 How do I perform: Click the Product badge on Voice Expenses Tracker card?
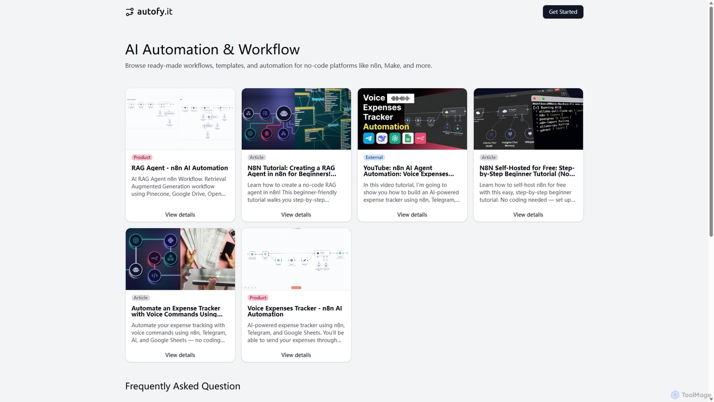(x=258, y=298)
